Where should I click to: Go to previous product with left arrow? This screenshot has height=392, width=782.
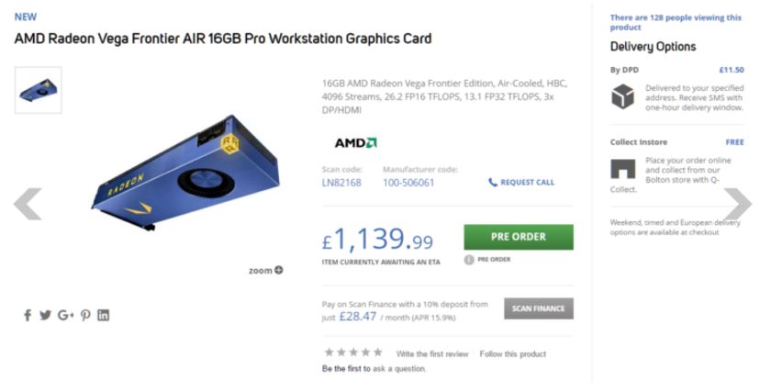[28, 204]
